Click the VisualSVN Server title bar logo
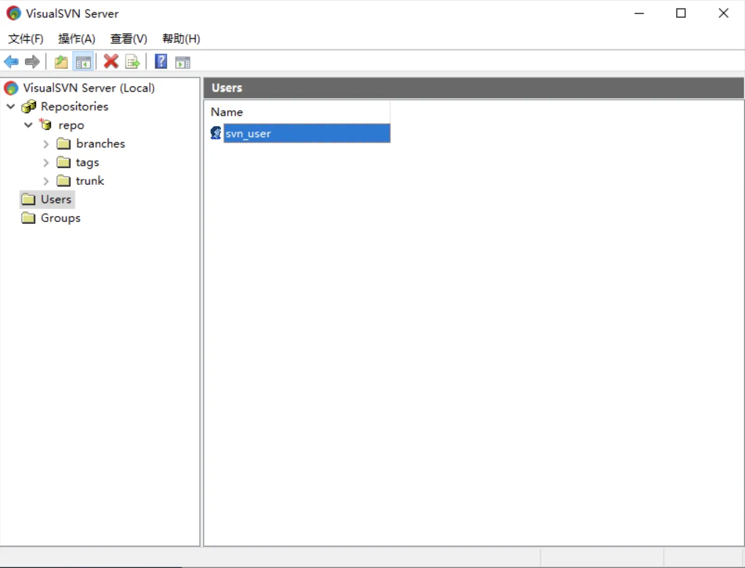745x568 pixels. (14, 13)
